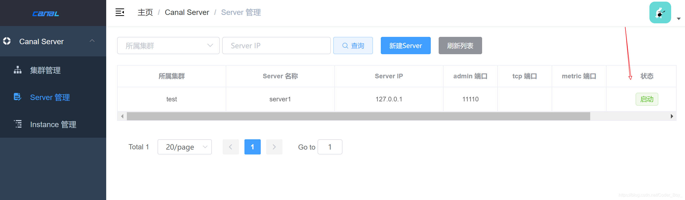This screenshot has height=200, width=685.
Task: Click the 新建Server button
Action: pos(406,46)
